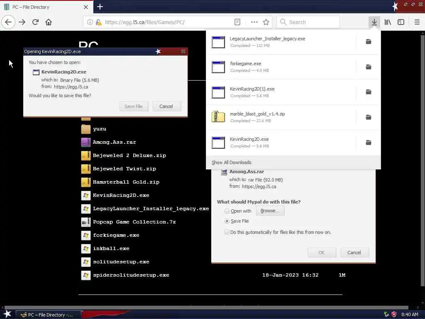This screenshot has height=319, width=425.
Task: Open downloaded marble_blast_gold_v1.4.zip entry
Action: 281,118
